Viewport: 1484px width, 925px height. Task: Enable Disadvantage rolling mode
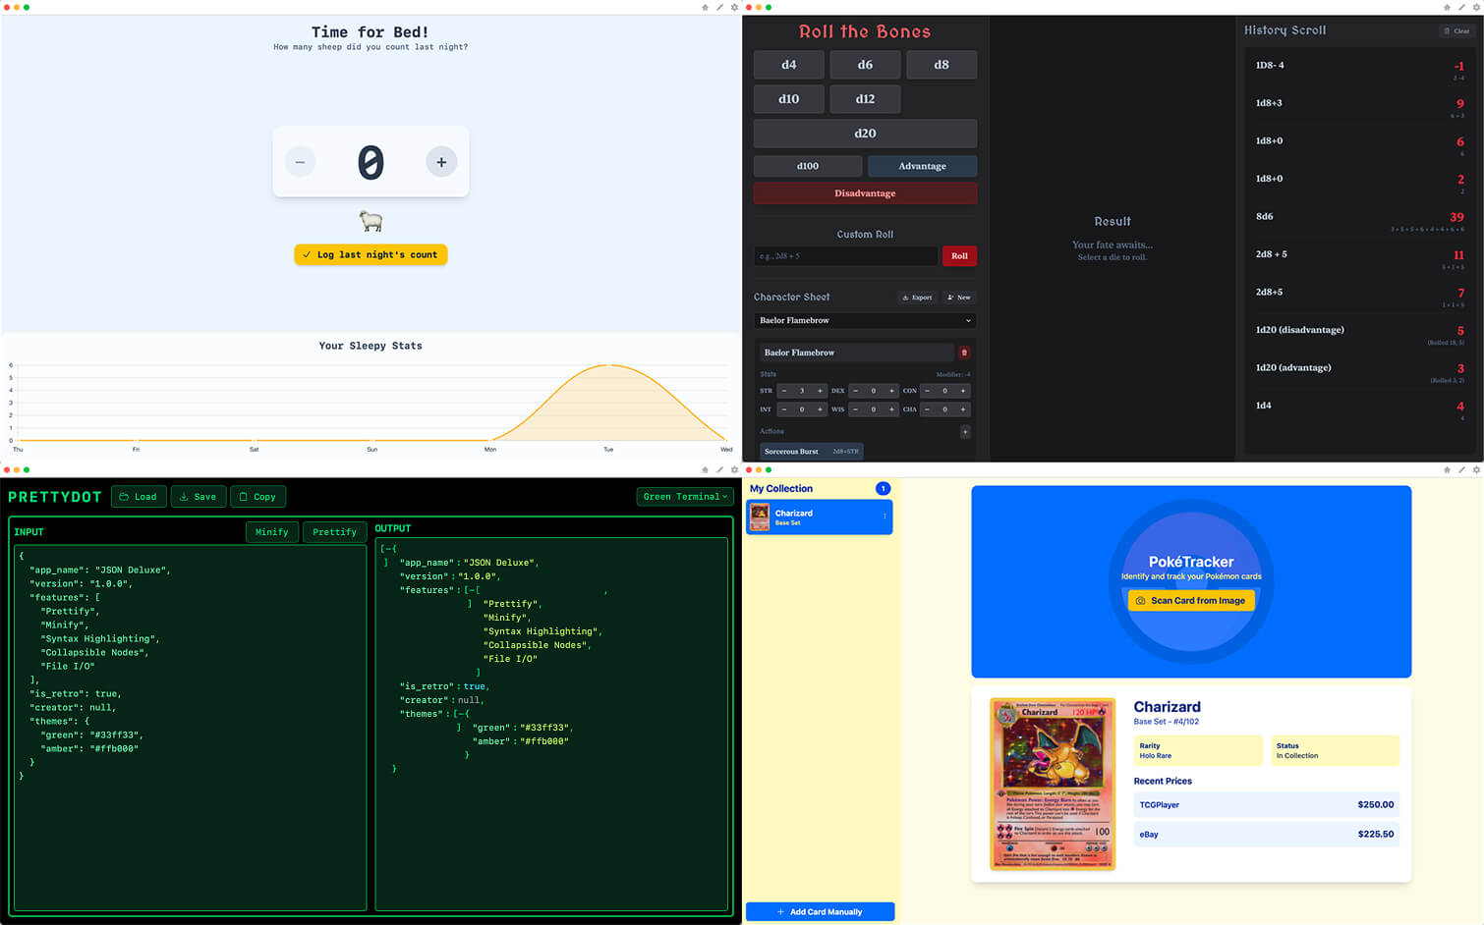coord(864,193)
